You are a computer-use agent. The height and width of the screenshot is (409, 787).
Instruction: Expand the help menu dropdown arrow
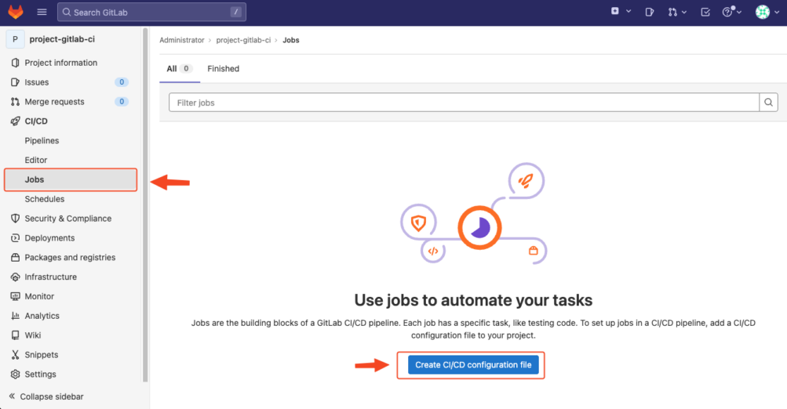tap(739, 12)
